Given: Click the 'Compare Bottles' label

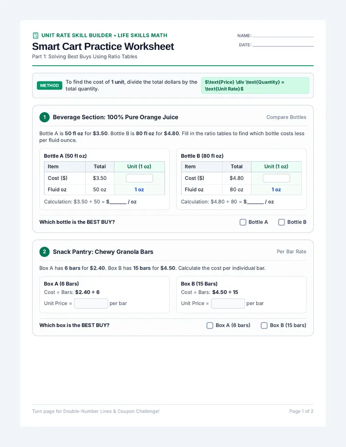Looking at the screenshot, I should point(286,117).
